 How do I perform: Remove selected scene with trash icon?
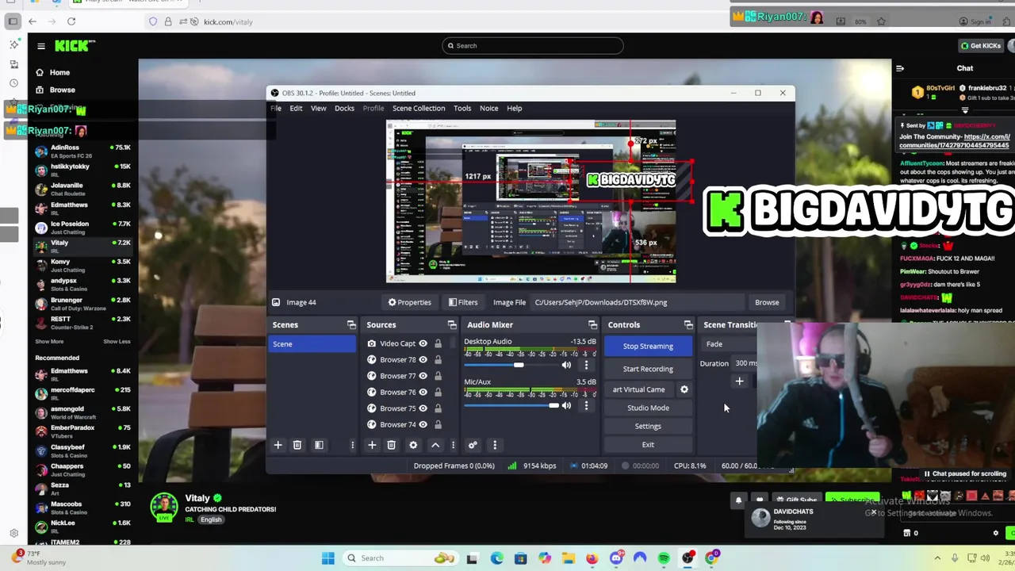click(x=297, y=445)
